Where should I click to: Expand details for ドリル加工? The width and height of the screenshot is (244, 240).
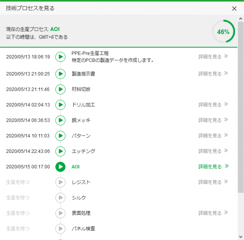point(213,105)
